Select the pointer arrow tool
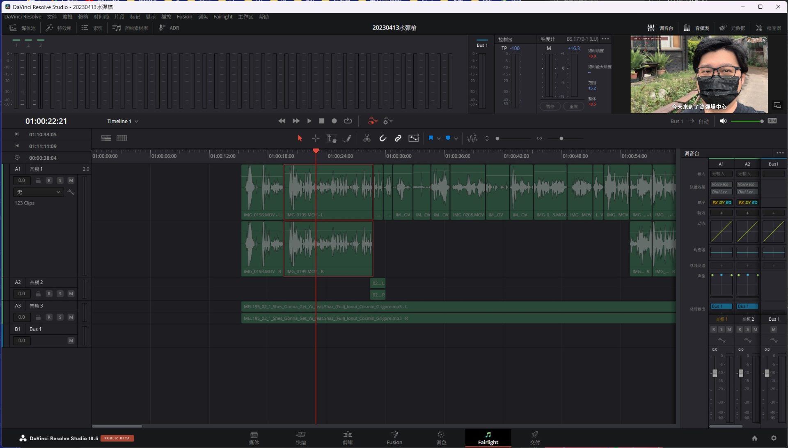Screen dimensions: 788x448 tap(300, 138)
